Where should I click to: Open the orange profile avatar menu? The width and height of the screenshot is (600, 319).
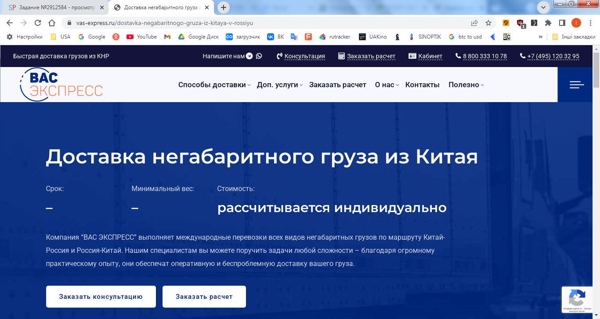(x=576, y=23)
